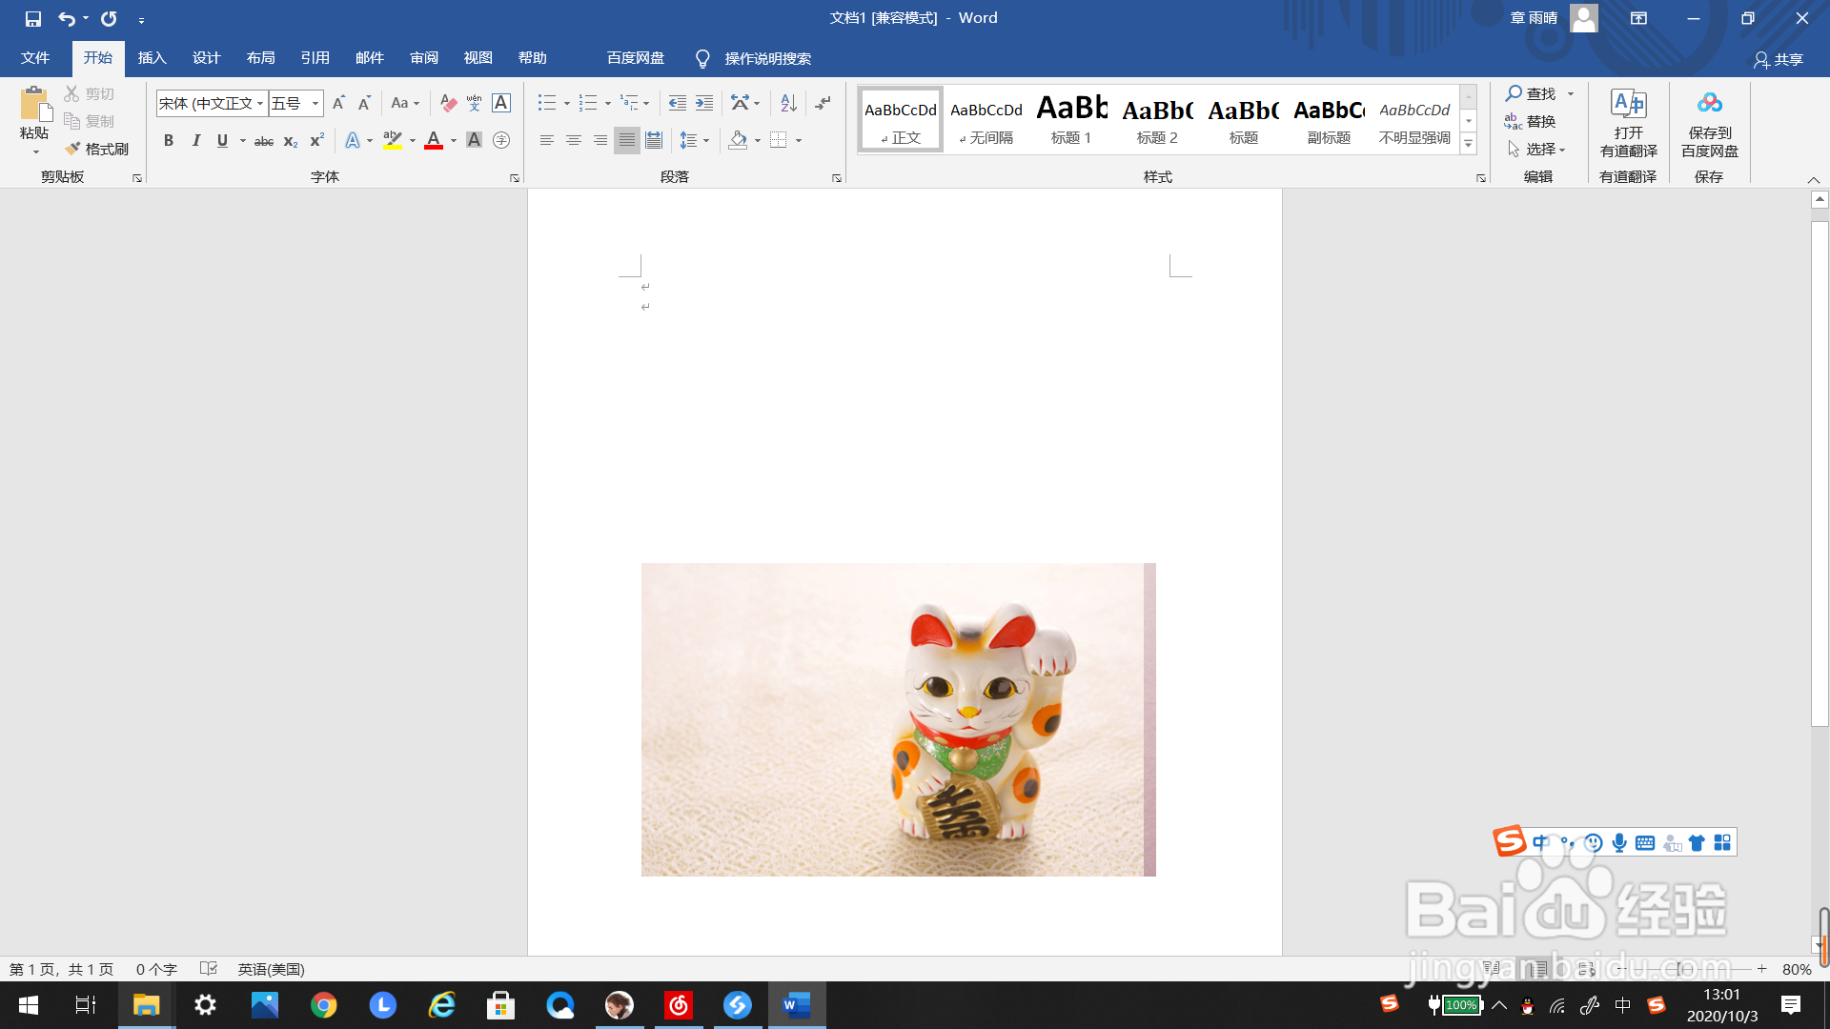Increase font size with the grow-font icon
This screenshot has width=1830, height=1029.
pyautogui.click(x=338, y=103)
